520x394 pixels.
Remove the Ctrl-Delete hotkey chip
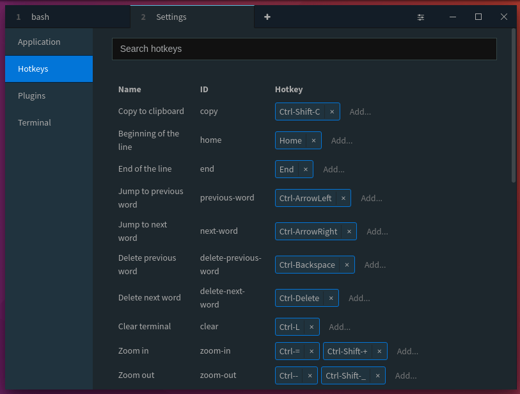click(x=331, y=298)
